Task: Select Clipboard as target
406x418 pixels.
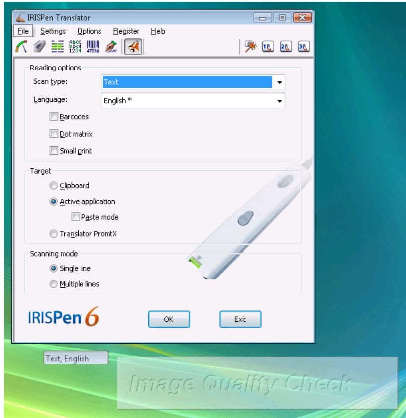Action: click(53, 185)
